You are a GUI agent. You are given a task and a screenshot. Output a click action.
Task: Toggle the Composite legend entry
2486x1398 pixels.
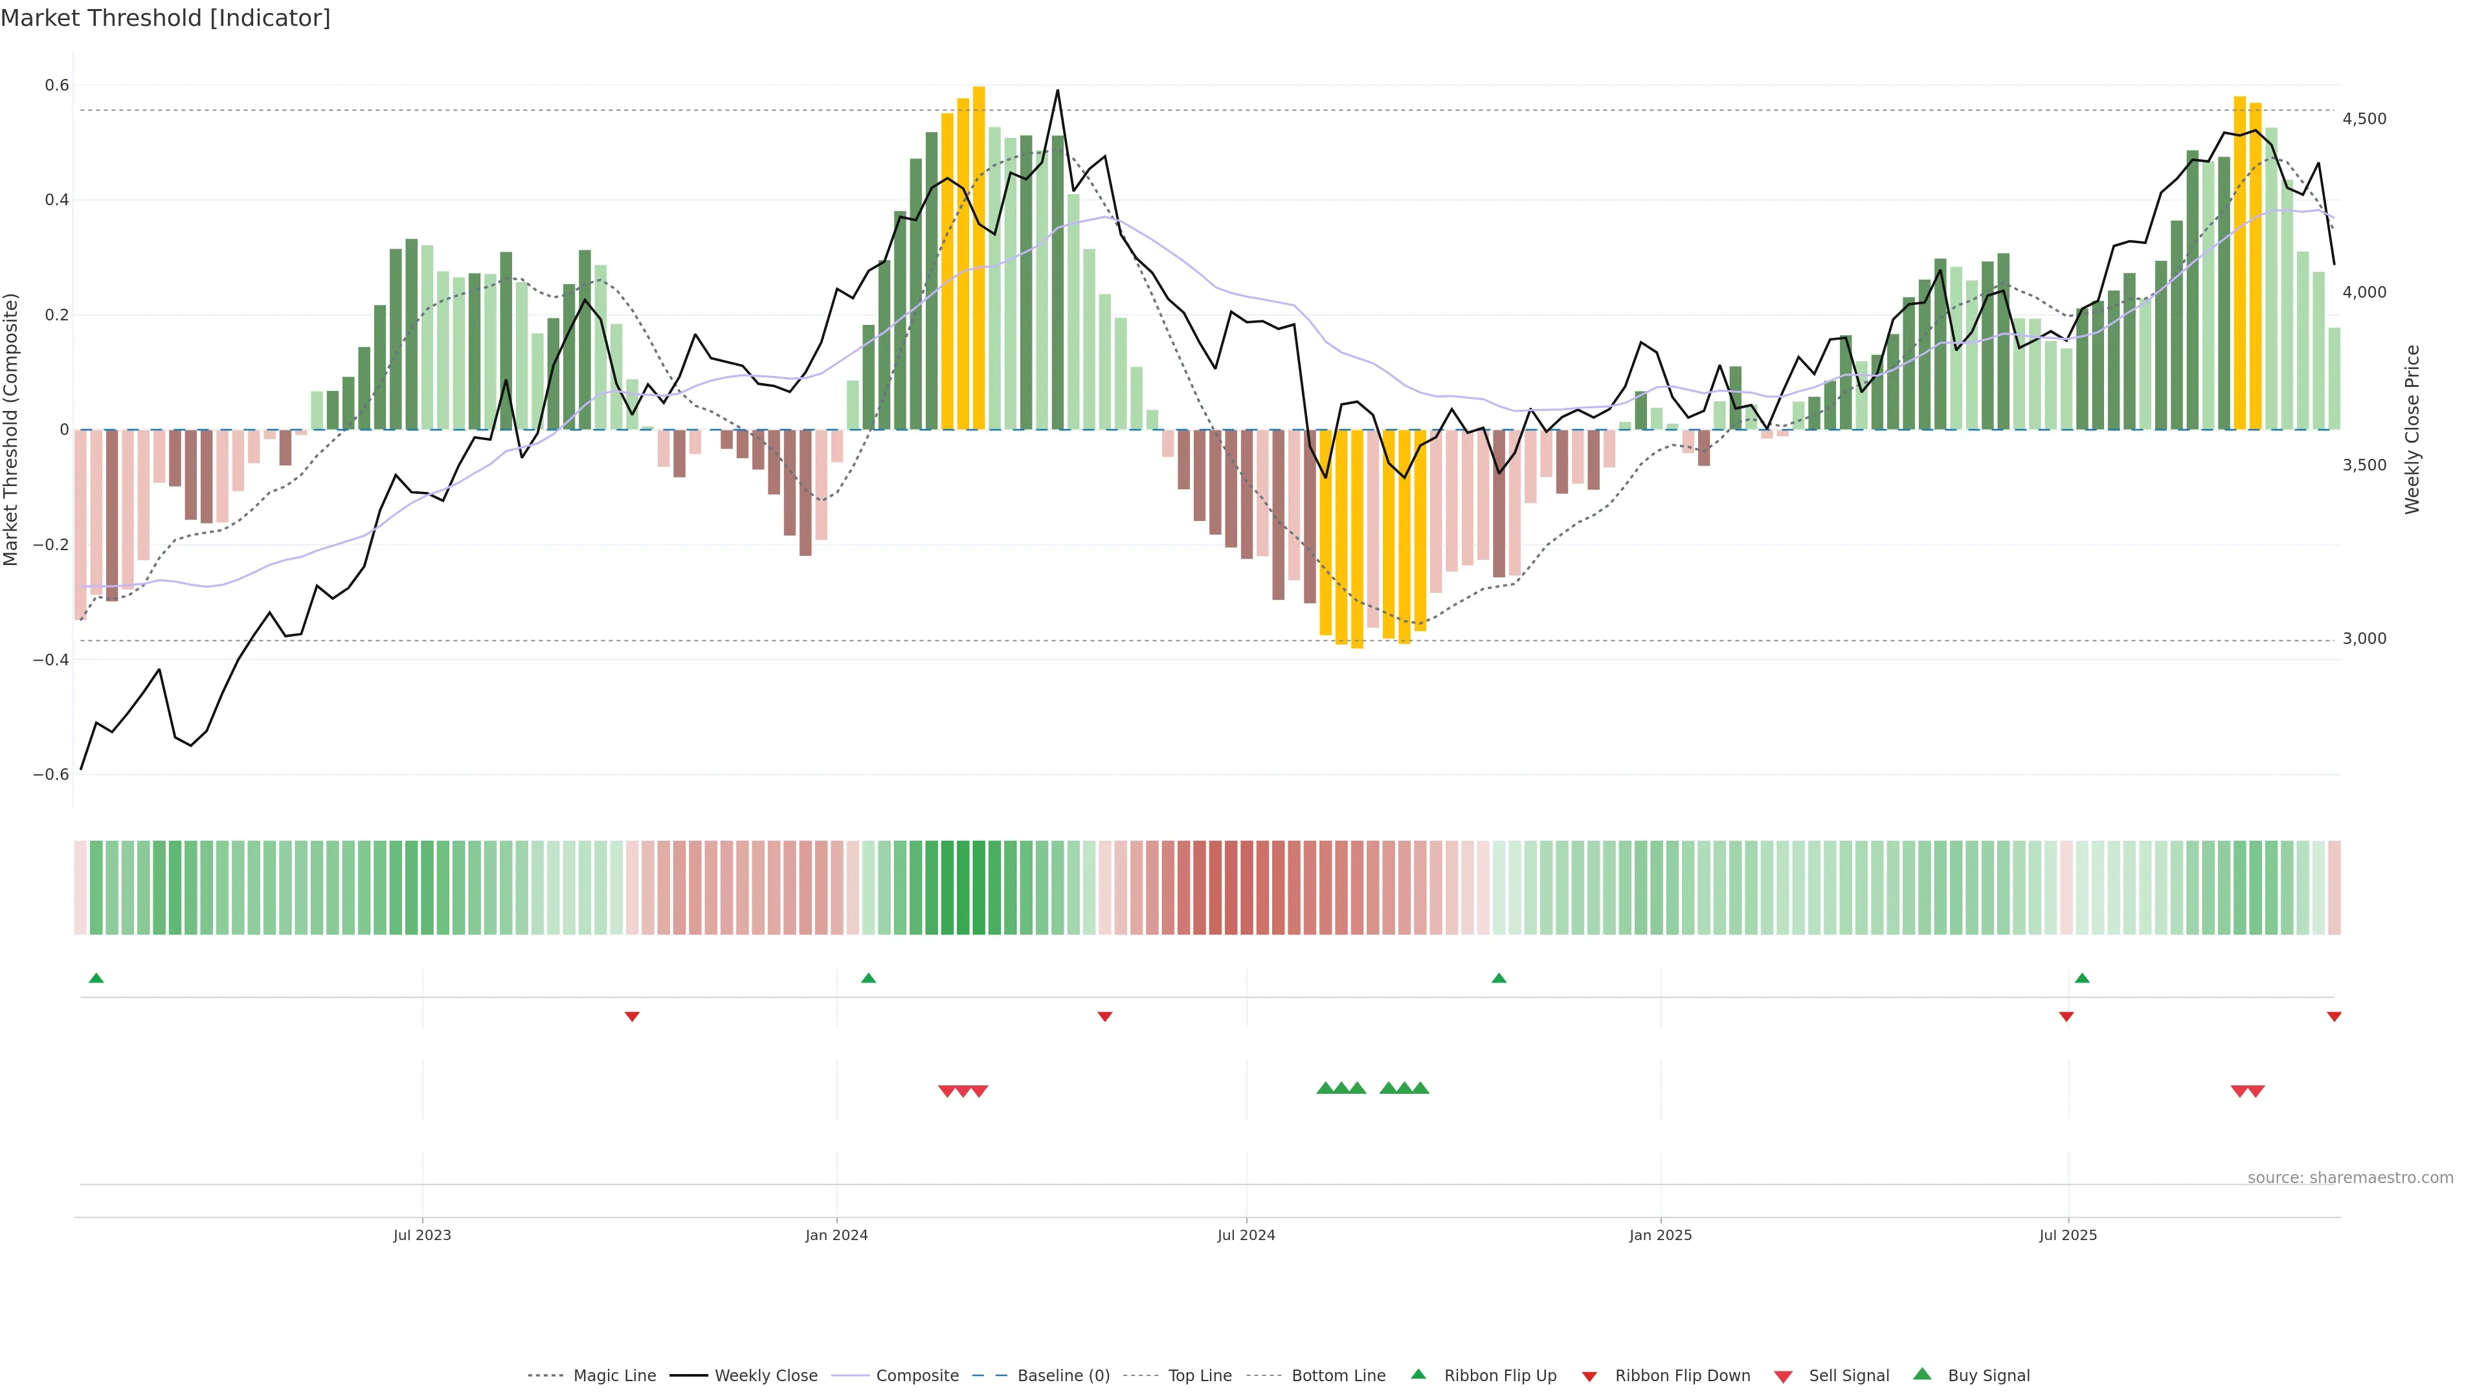coord(917,1376)
